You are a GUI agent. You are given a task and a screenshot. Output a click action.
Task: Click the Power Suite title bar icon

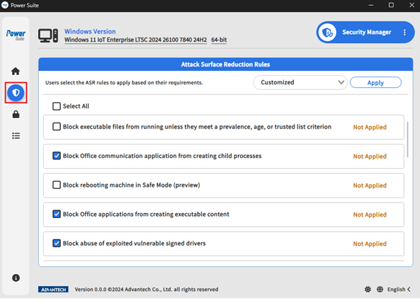click(5, 5)
